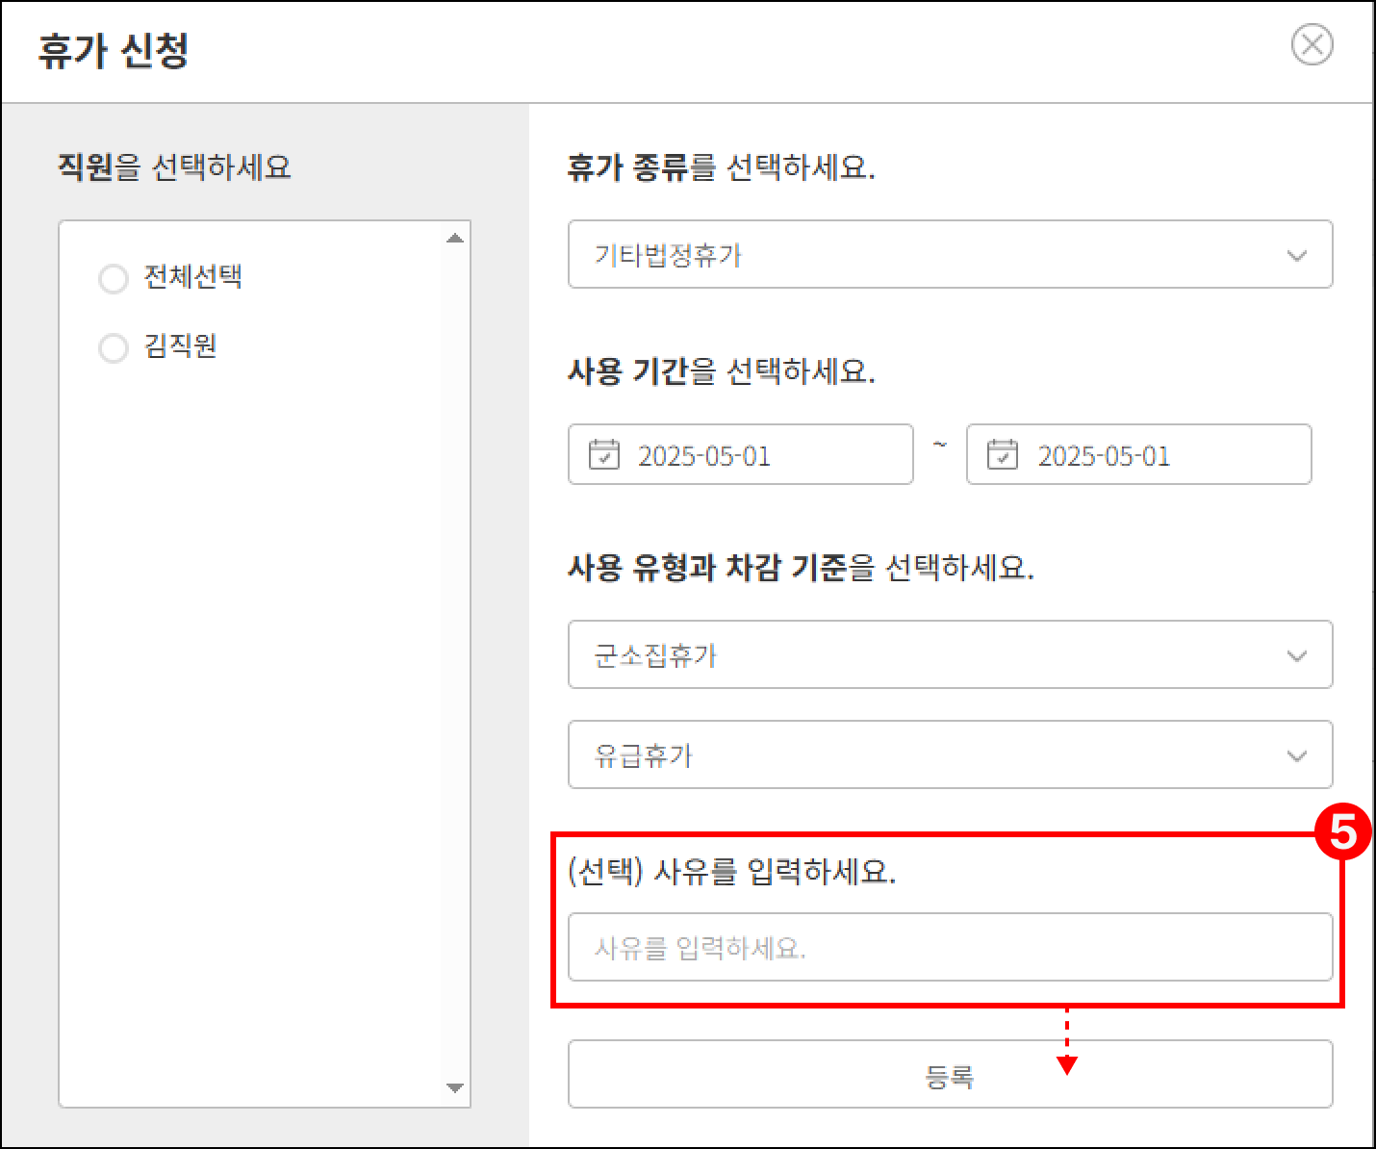The height and width of the screenshot is (1149, 1376).
Task: Expand the 유급휴가 deduction dropdown
Action: pos(950,754)
